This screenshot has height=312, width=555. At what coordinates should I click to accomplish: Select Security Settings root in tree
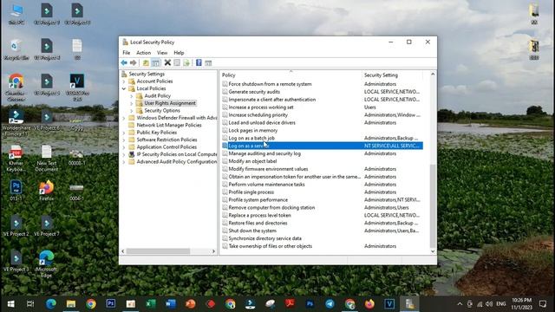pyautogui.click(x=147, y=74)
